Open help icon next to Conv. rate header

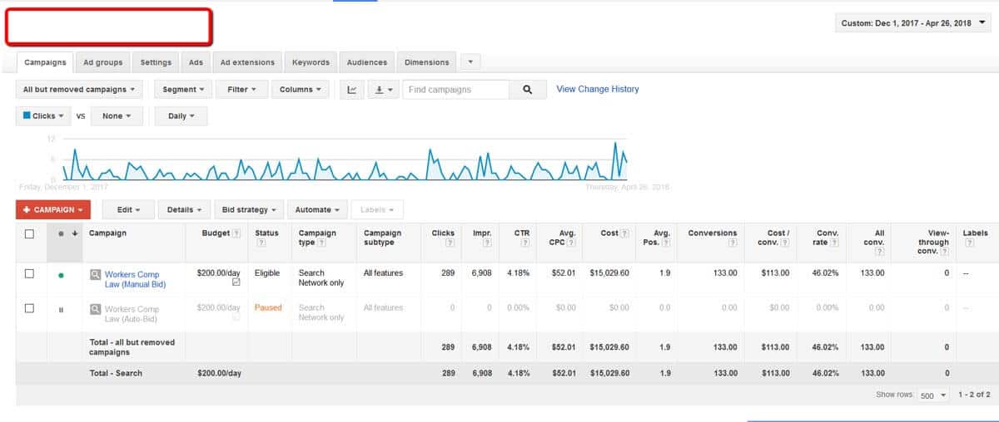[x=834, y=243]
